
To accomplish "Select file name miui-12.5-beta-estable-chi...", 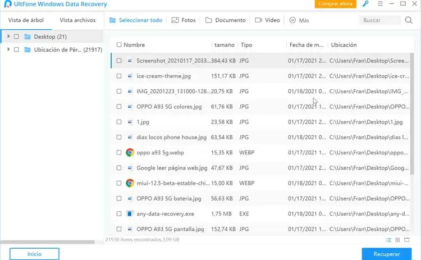I will pos(173,183).
